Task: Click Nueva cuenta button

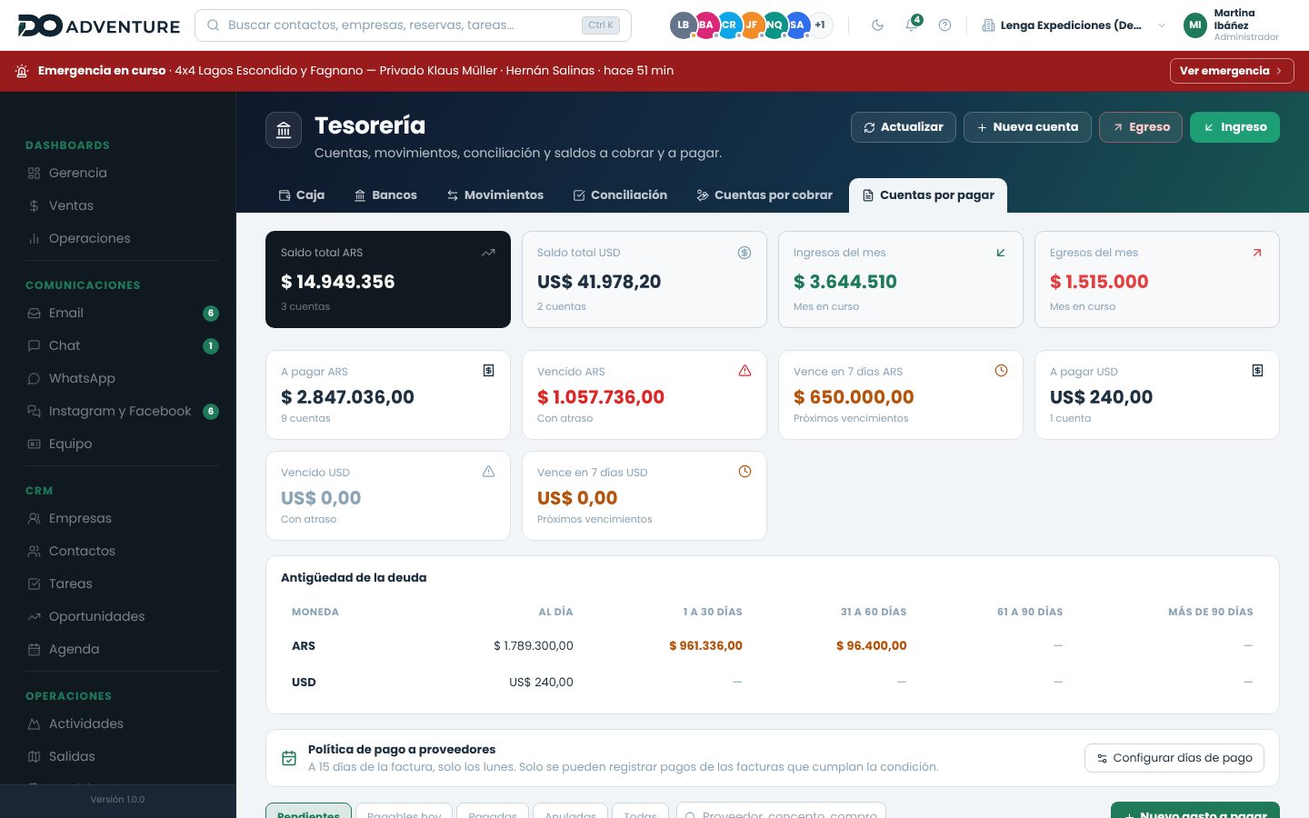Action: [1027, 127]
